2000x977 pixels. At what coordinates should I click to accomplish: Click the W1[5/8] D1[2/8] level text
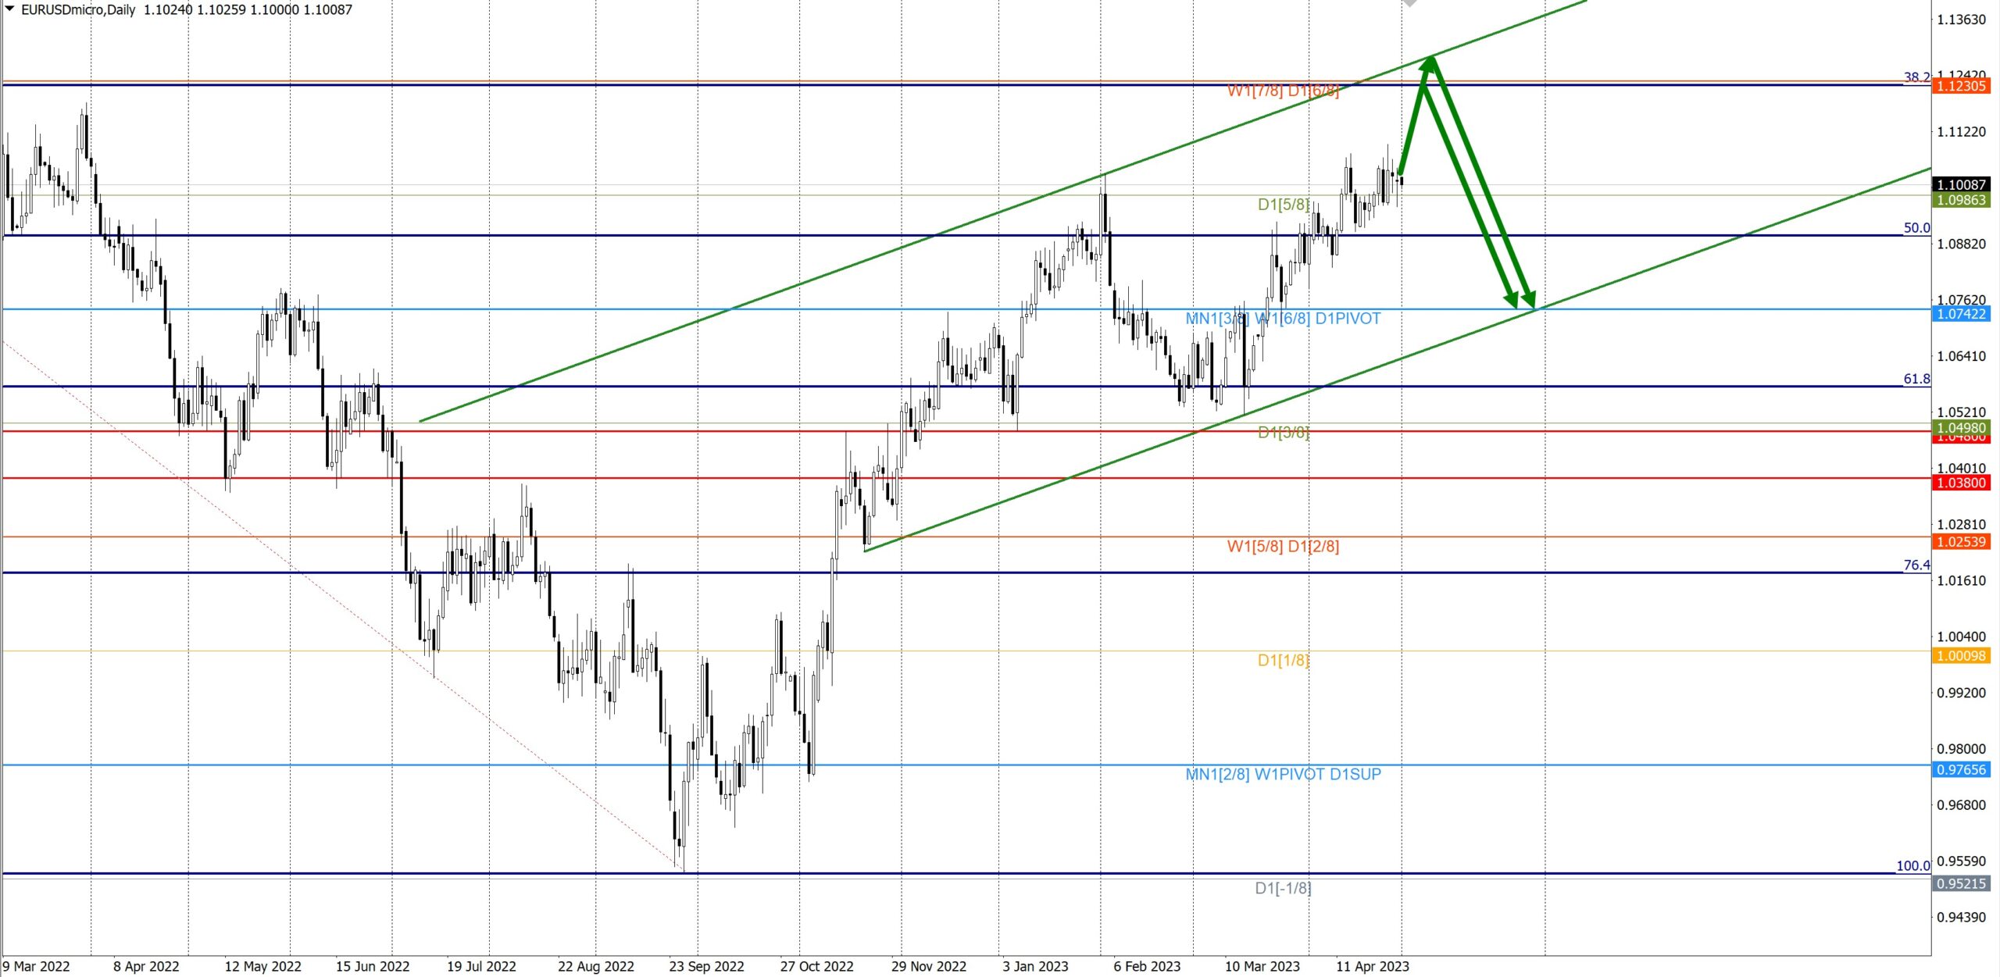(x=1283, y=546)
